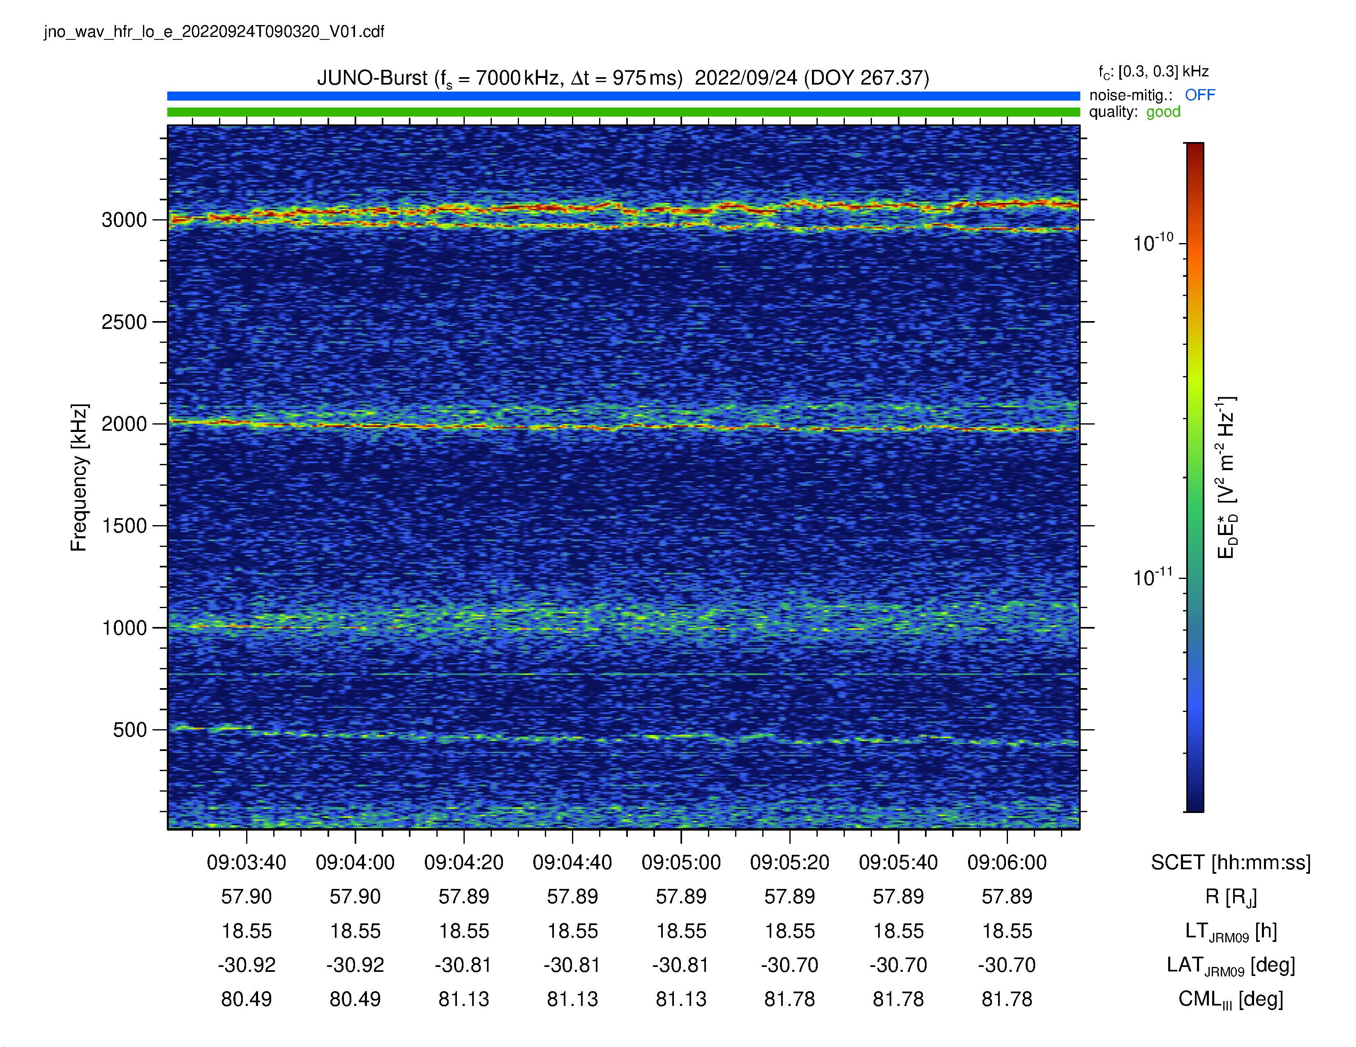The height and width of the screenshot is (1047, 1356).
Task: Click the green quality status bar
Action: [x=623, y=112]
